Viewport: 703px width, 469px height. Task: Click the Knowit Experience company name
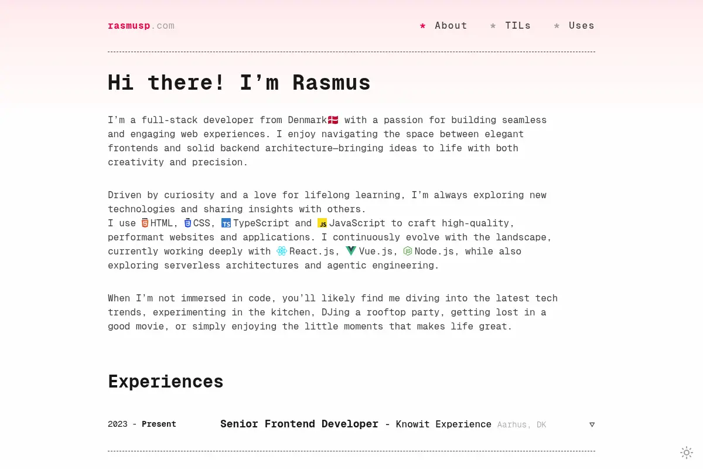pyautogui.click(x=443, y=424)
